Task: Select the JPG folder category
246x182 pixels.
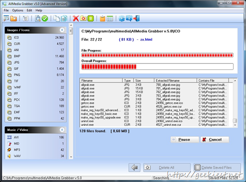Action: click(35, 62)
